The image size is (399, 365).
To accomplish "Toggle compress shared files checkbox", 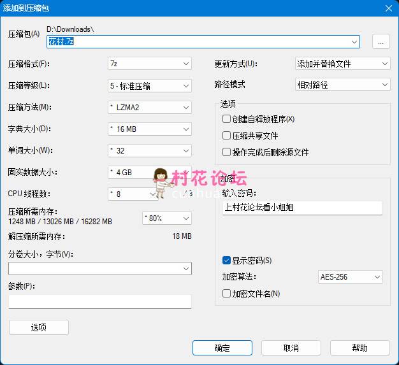I will [x=226, y=136].
